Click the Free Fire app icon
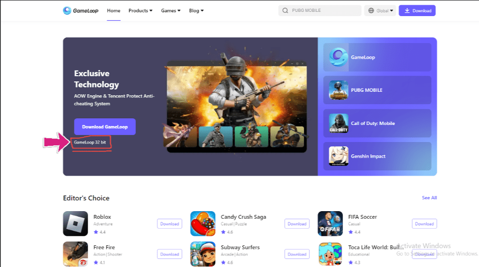The width and height of the screenshot is (479, 267). pos(75,254)
